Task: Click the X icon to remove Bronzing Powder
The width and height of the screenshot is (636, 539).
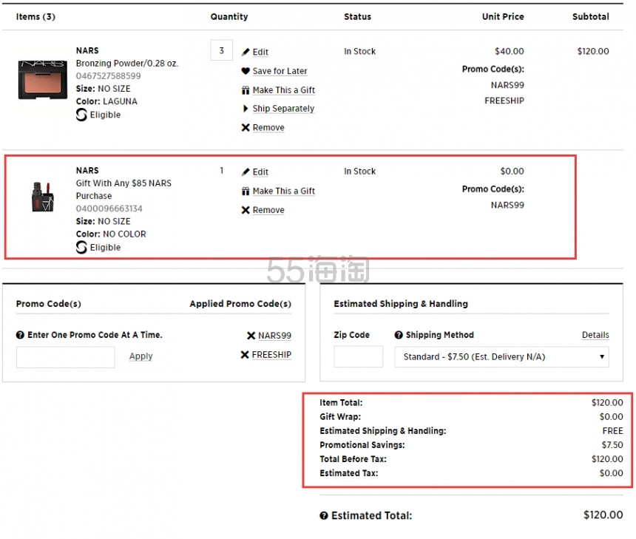Action: pos(246,127)
